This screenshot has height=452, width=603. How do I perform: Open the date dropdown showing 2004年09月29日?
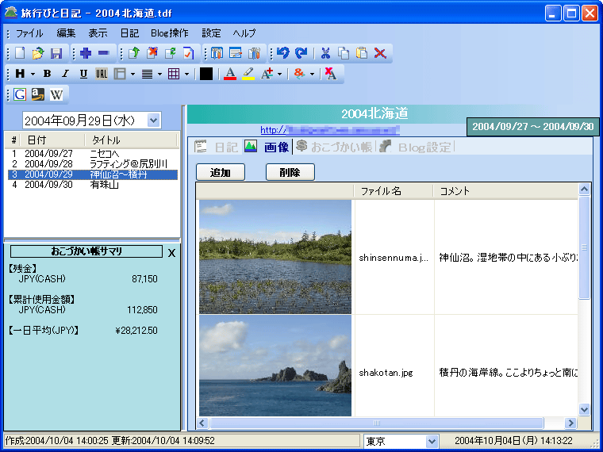(x=154, y=121)
